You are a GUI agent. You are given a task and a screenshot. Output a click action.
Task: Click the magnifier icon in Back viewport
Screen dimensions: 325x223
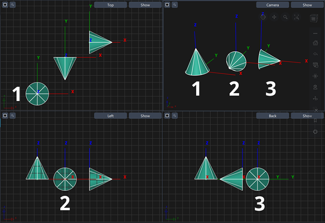[175, 115]
